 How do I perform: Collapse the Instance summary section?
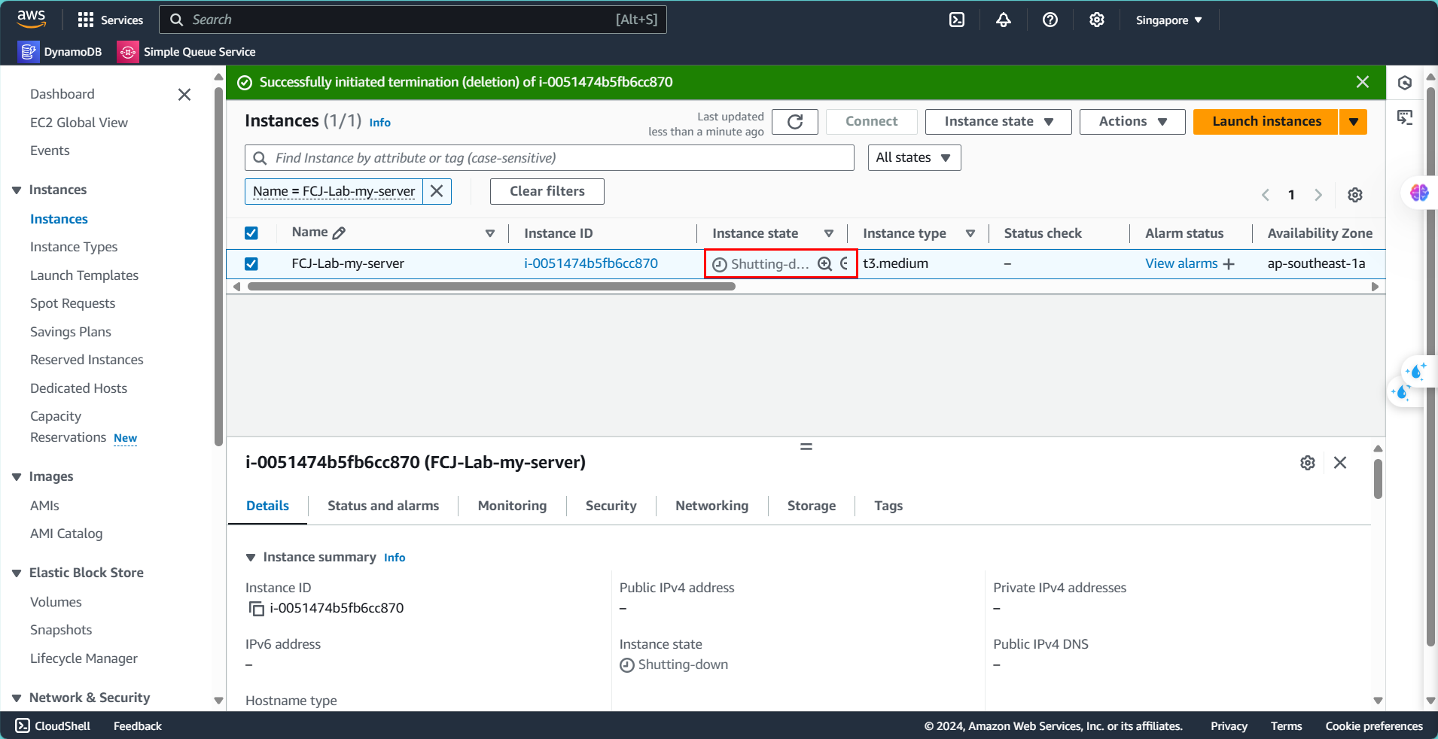[251, 558]
